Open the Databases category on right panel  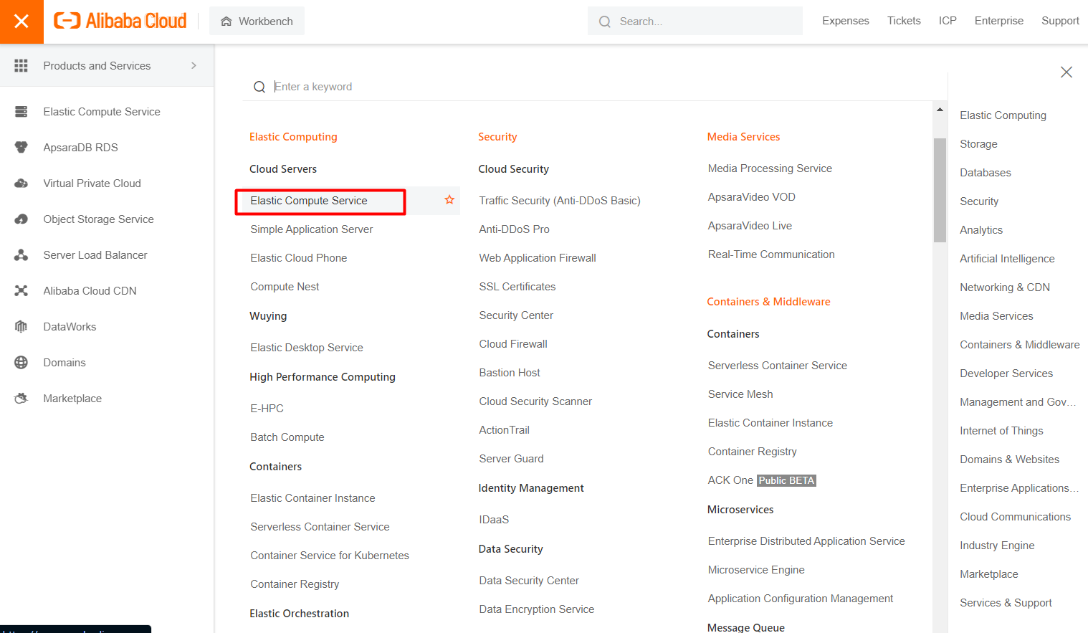985,172
